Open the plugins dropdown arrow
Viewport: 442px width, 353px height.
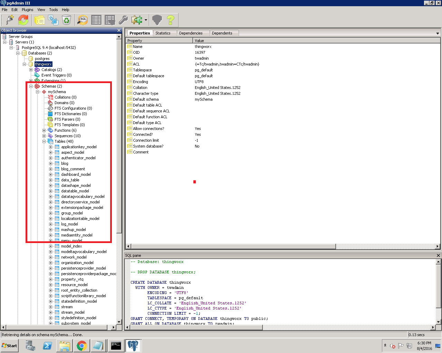(x=146, y=20)
